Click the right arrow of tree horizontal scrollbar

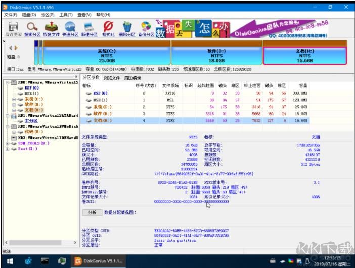(x=75, y=242)
